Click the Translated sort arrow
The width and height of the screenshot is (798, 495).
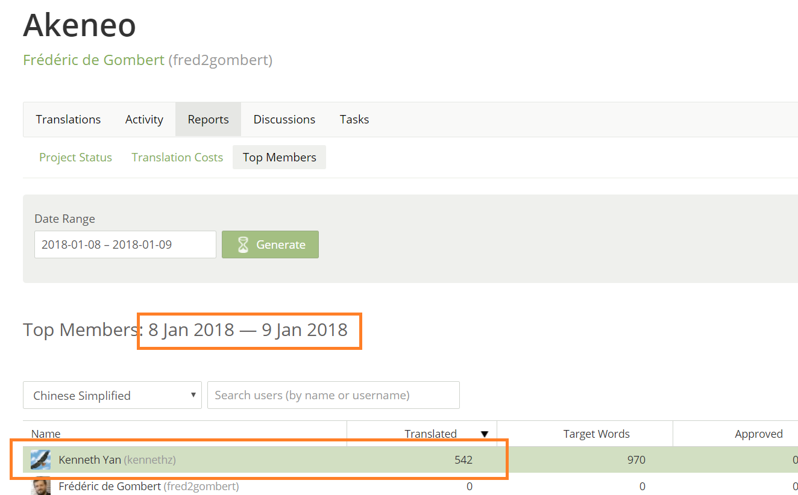click(484, 434)
